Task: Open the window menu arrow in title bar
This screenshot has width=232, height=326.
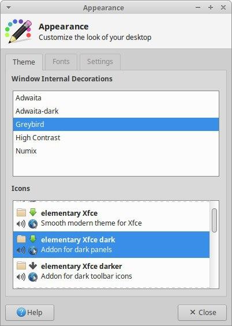Action: (9, 8)
